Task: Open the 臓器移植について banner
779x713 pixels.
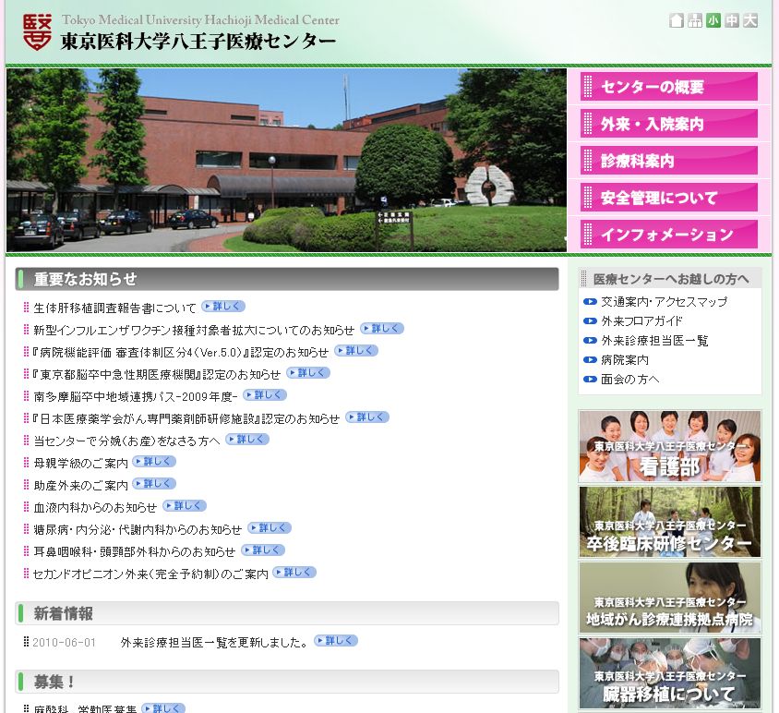Action: 670,673
